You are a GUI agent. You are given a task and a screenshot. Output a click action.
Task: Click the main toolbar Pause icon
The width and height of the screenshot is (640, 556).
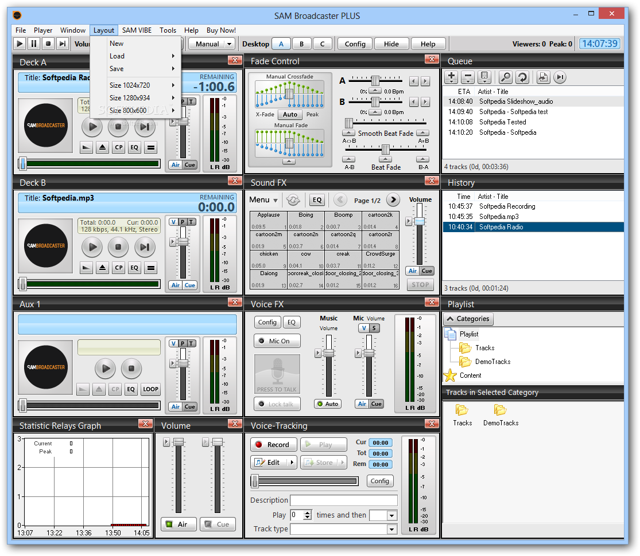[33, 43]
